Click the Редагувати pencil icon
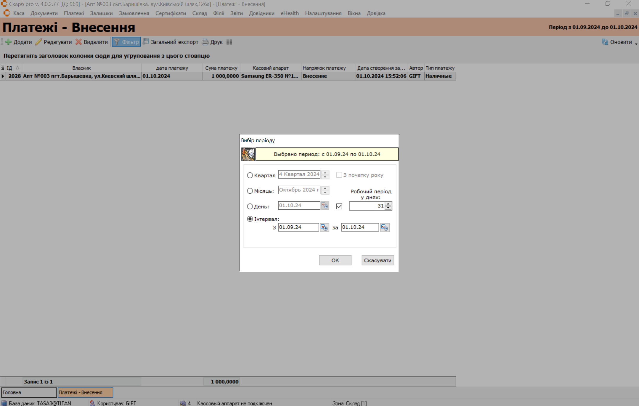The image size is (639, 406). point(38,42)
